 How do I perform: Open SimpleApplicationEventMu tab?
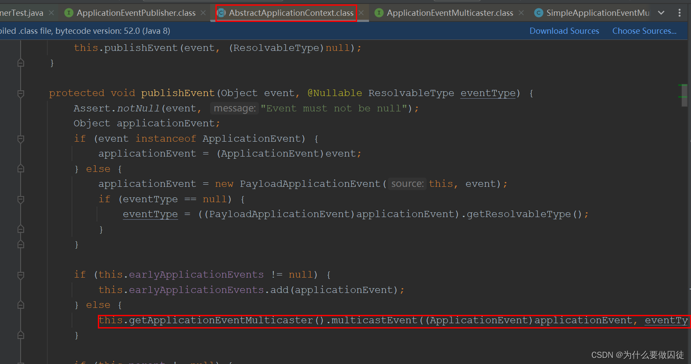pyautogui.click(x=598, y=13)
